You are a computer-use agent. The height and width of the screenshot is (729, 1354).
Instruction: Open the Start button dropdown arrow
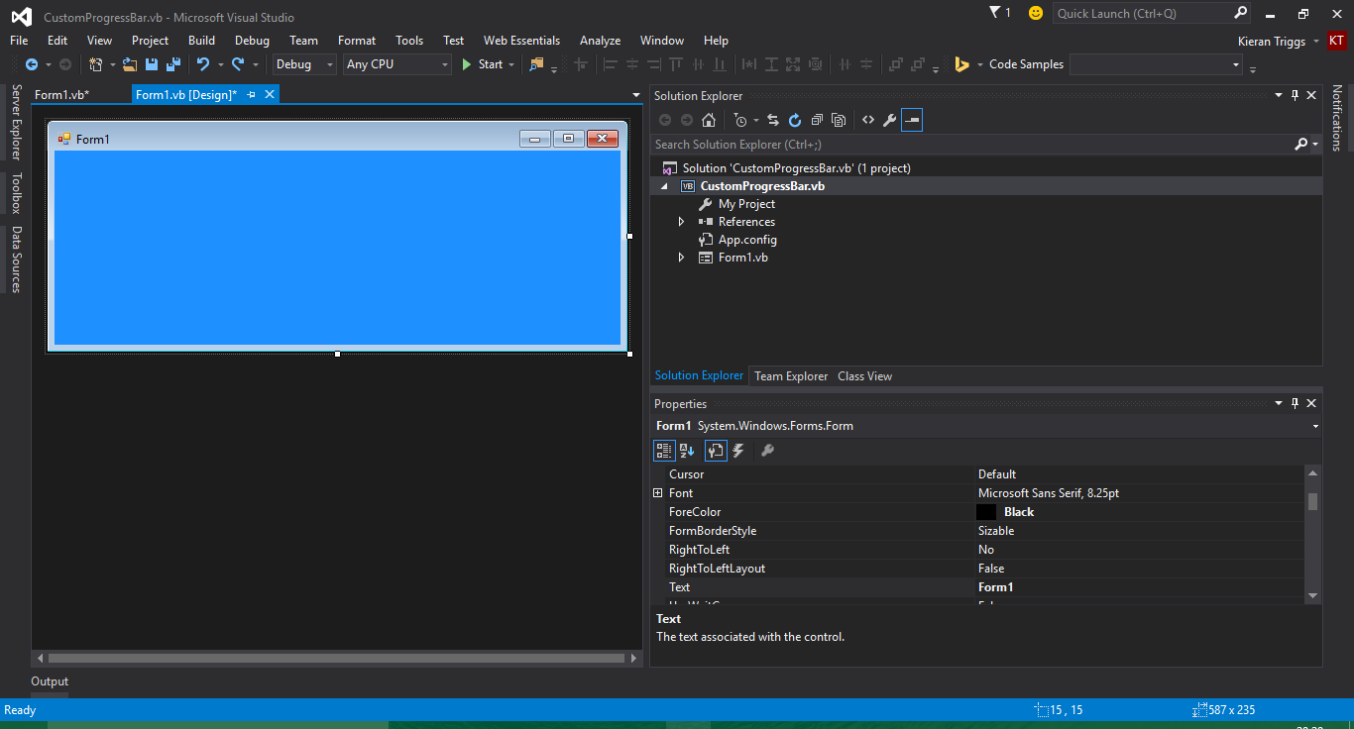pos(511,64)
